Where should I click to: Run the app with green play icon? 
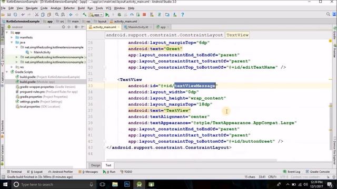(107, 15)
